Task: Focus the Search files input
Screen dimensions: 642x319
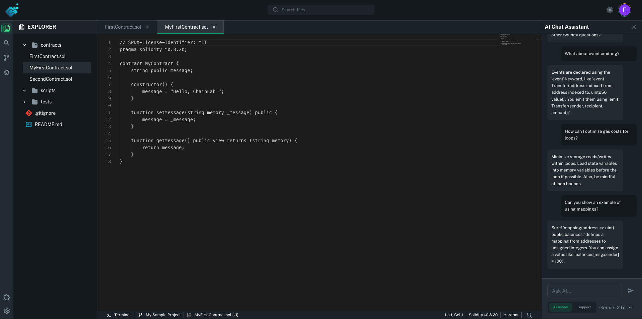Action: [x=321, y=10]
